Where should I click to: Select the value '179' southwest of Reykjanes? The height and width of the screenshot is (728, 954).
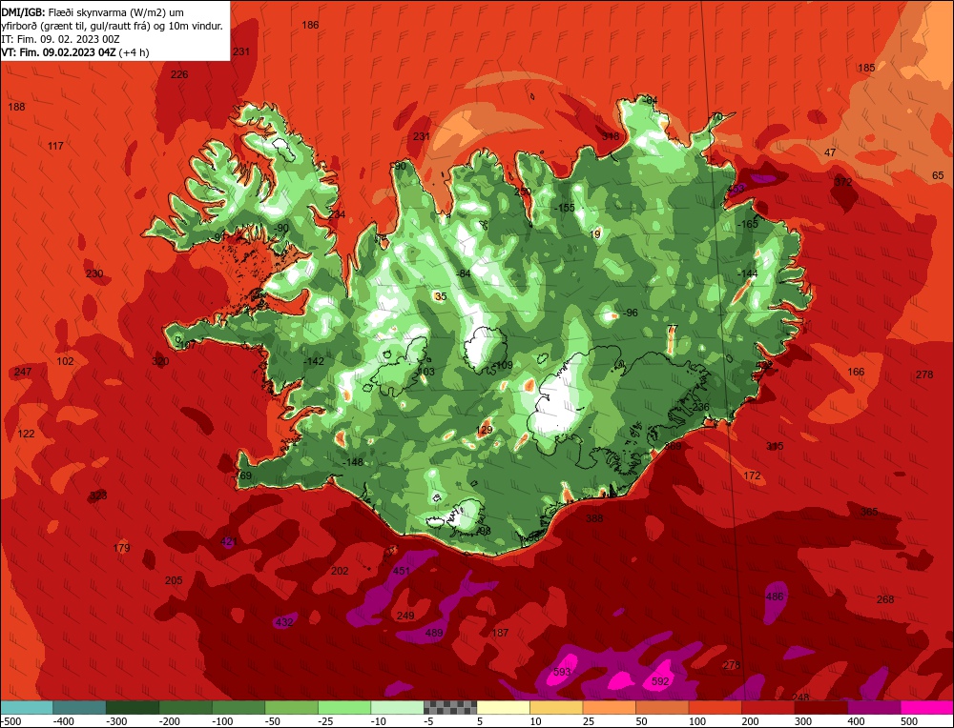coord(122,548)
